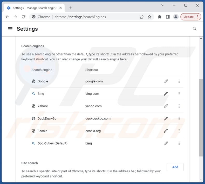Reload the settings page
This screenshot has height=184, width=205.
(24, 17)
